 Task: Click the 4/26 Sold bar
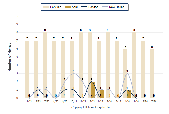(129, 94)
